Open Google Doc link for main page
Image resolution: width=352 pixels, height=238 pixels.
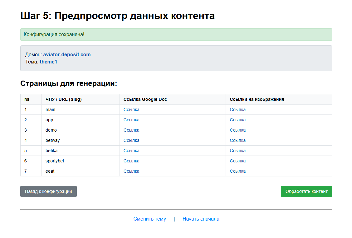pyautogui.click(x=131, y=110)
